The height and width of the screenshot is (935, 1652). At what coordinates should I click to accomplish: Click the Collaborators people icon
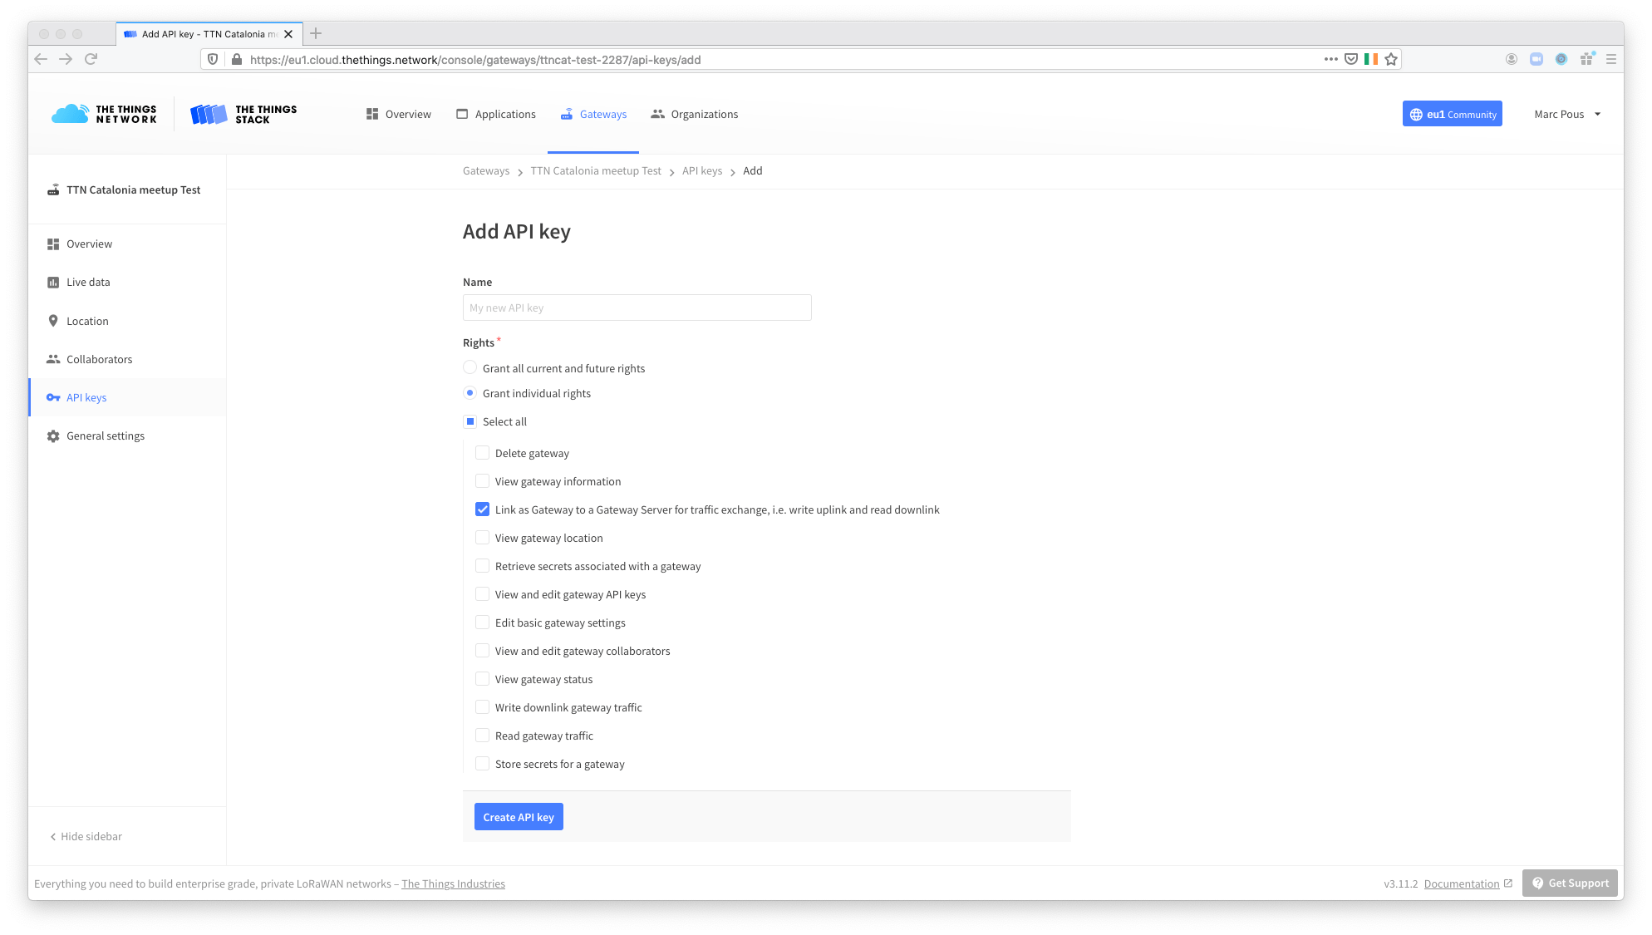[53, 359]
